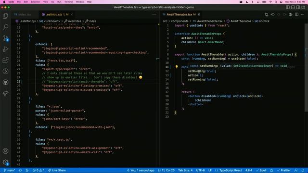Click the main* git branch indicator
Viewport: 308px width, 173px height.
tap(10, 170)
